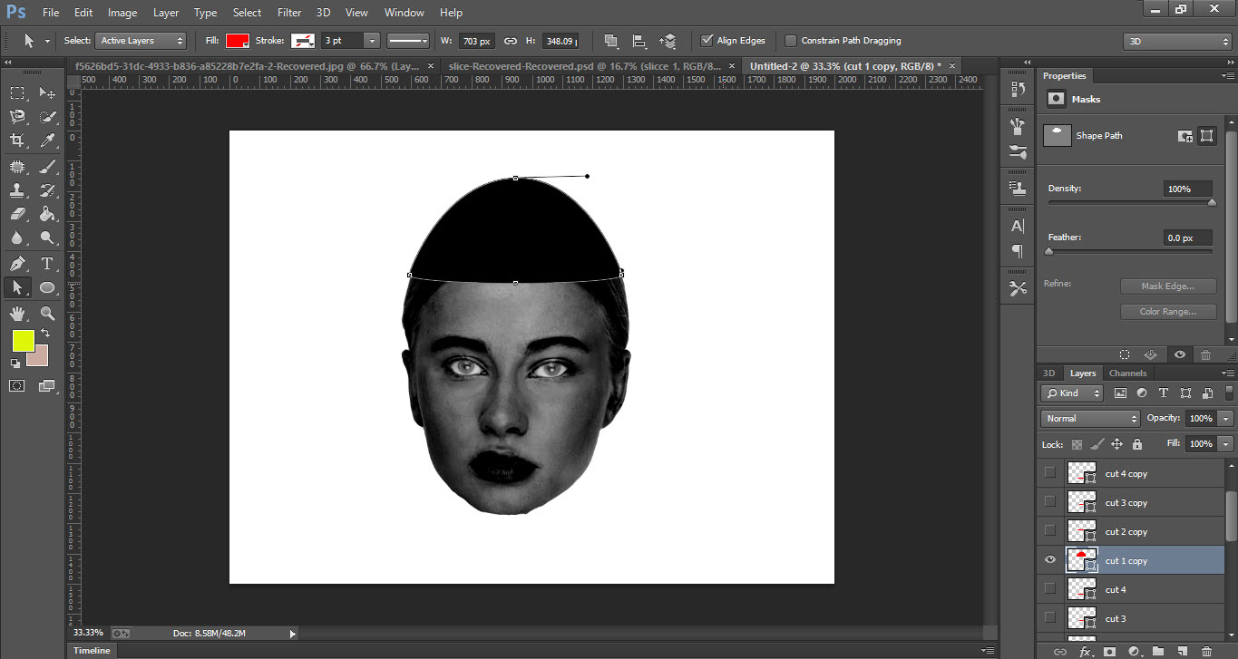1238x659 pixels.
Task: Create a new group folder
Action: pos(1158,651)
